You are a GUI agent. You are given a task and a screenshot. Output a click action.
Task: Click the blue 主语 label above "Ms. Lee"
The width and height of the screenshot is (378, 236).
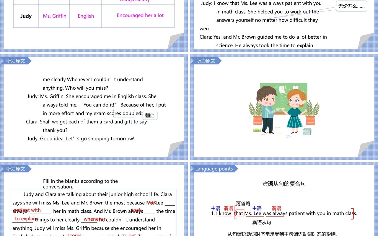point(257,208)
